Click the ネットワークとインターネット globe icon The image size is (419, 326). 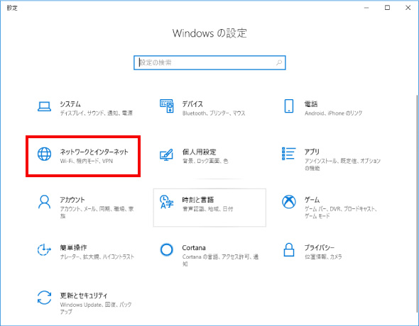(x=44, y=154)
